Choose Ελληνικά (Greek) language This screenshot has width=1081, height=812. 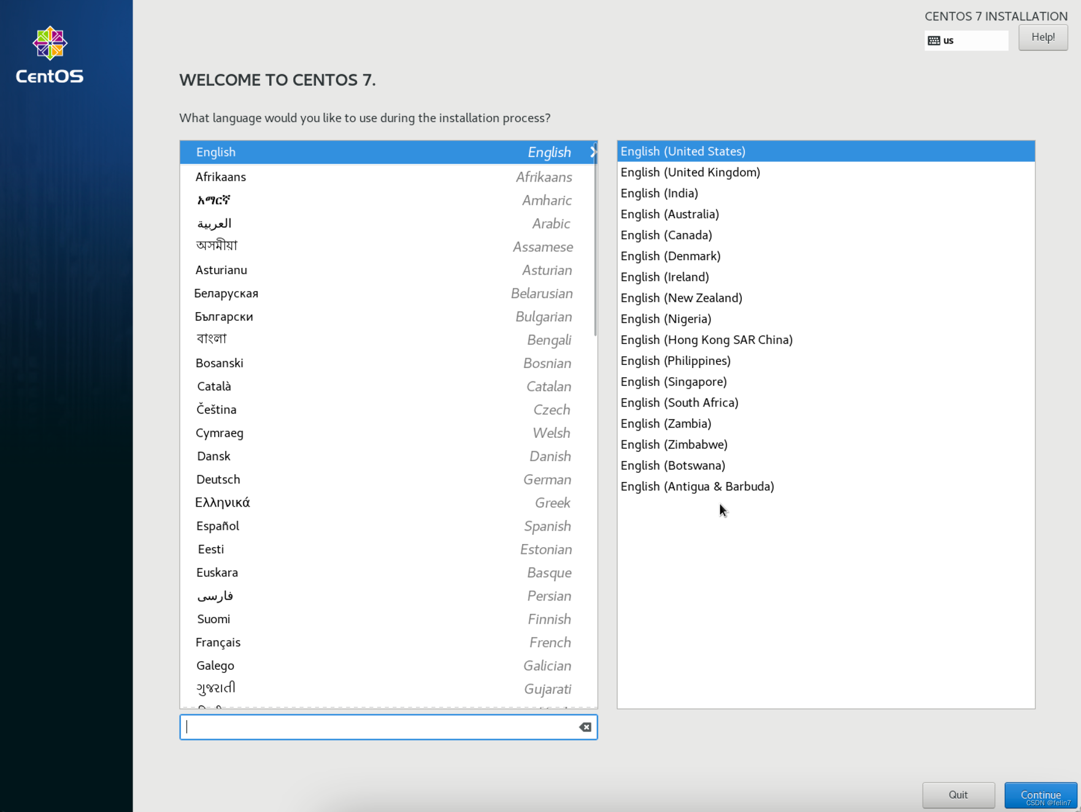[388, 503]
